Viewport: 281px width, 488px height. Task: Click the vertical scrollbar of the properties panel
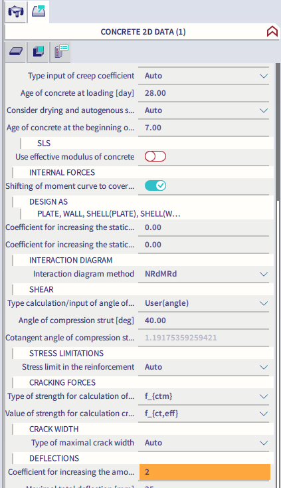coord(278,131)
